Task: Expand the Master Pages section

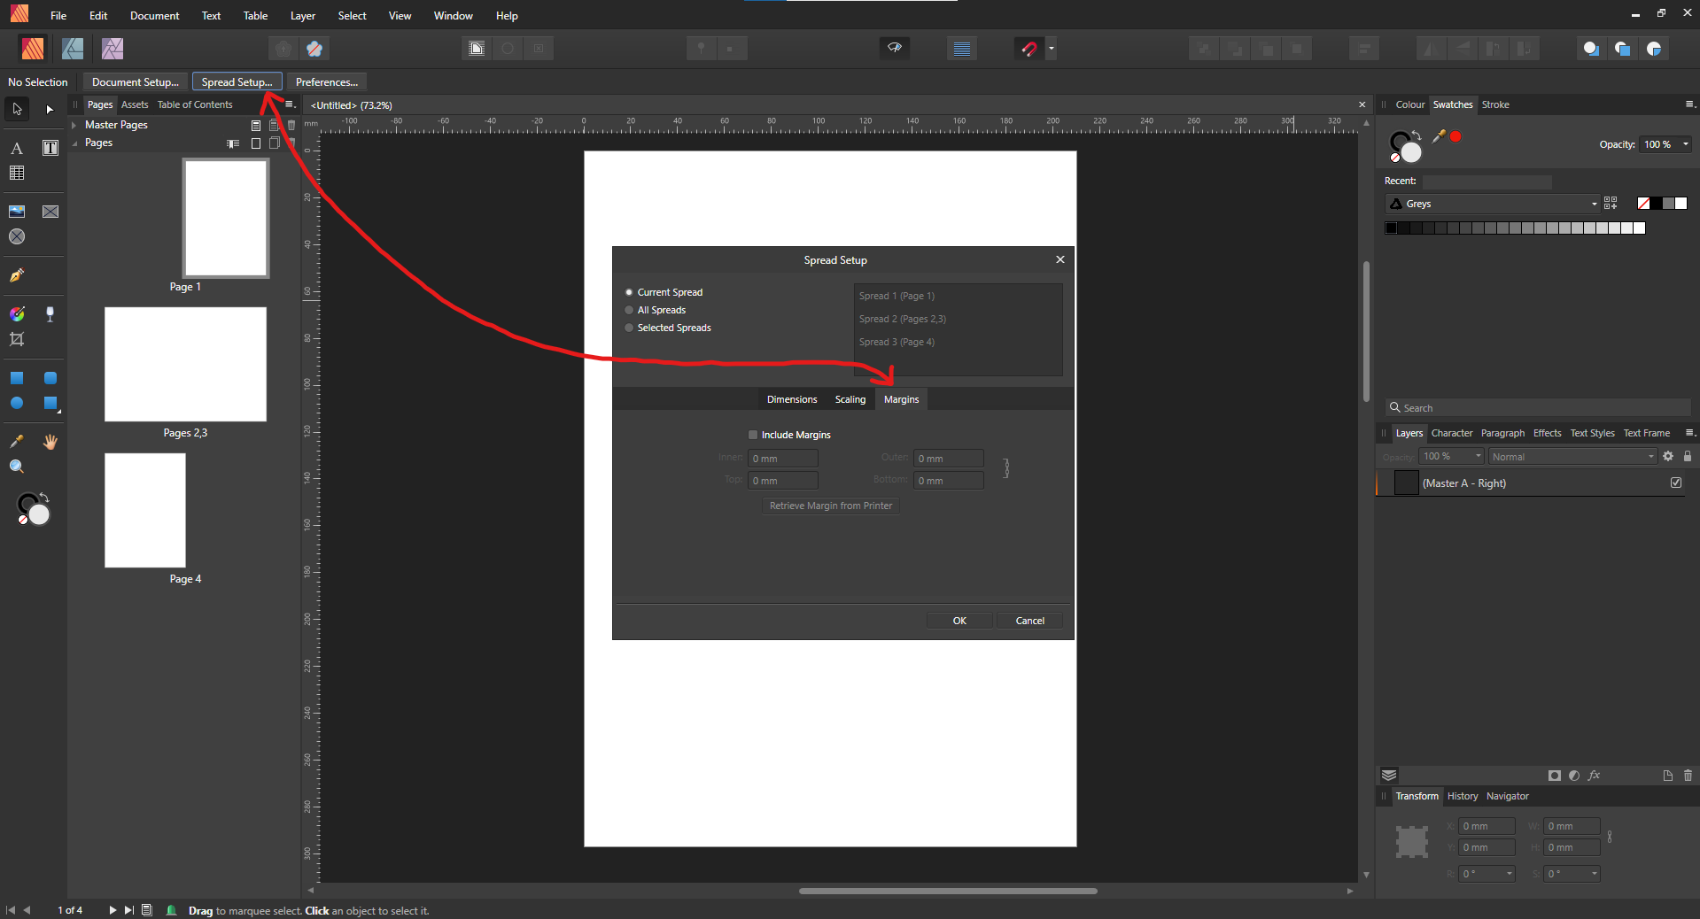Action: (x=74, y=125)
